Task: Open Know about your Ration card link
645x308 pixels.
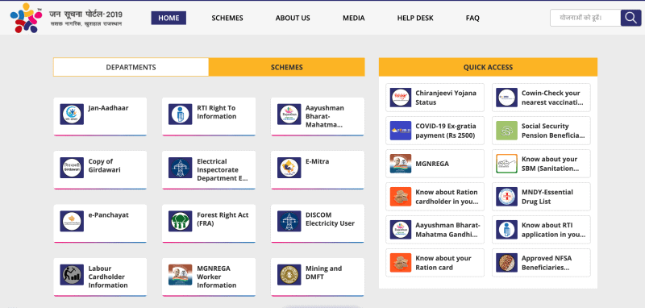Action: [435, 263]
